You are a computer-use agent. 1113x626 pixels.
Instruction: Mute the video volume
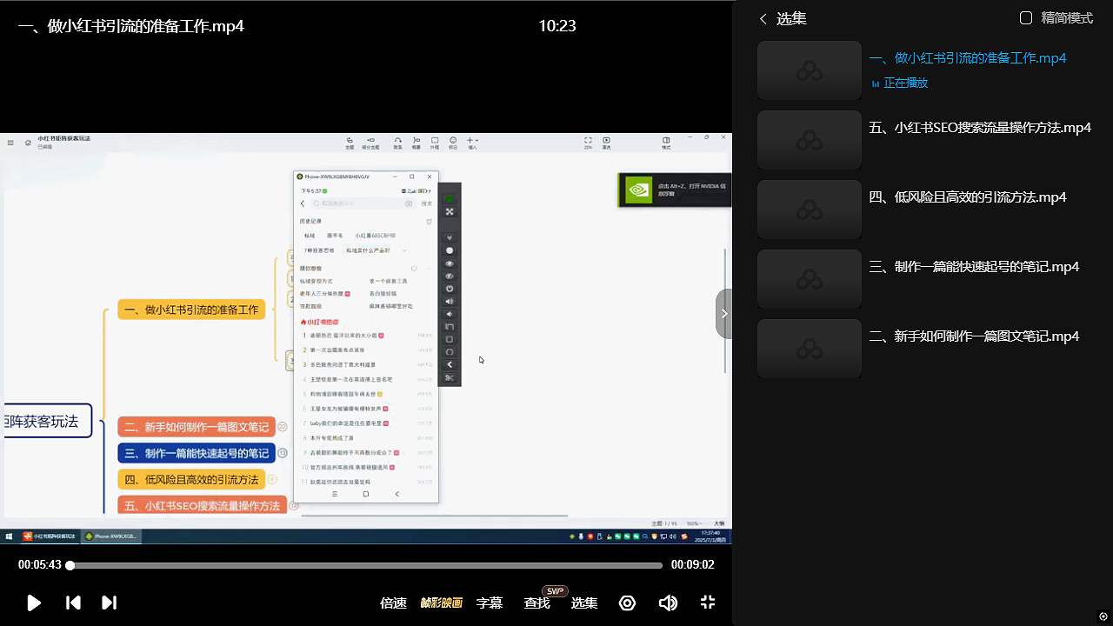pos(668,603)
